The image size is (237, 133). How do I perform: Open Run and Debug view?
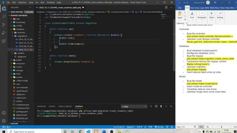click(x=4, y=33)
